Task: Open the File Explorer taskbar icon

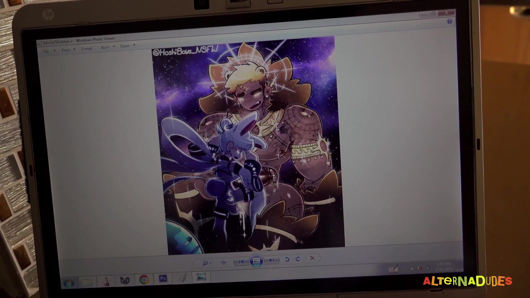Action: [88, 282]
